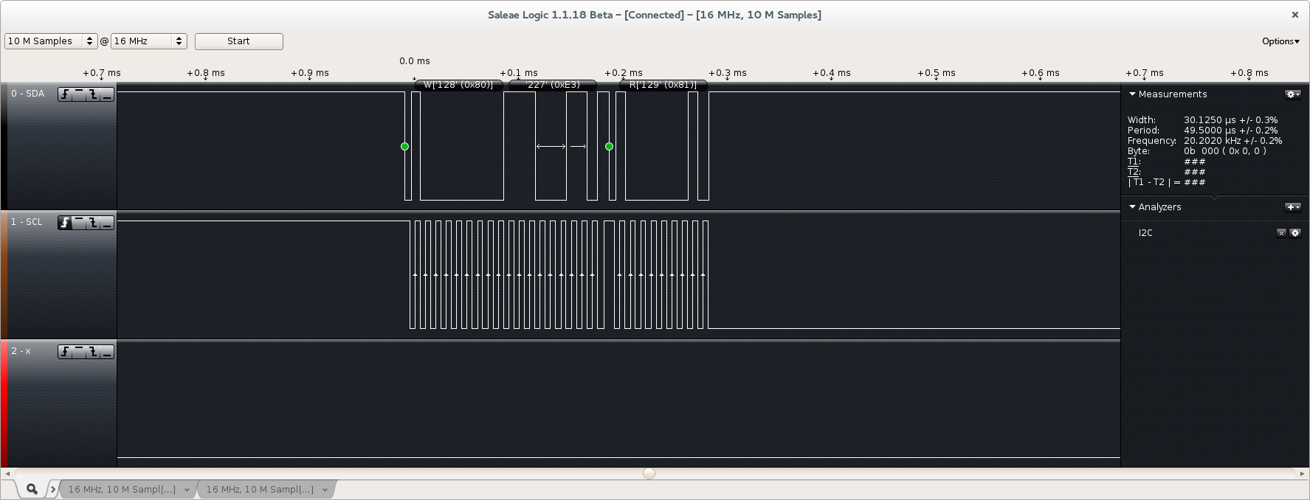Screen dimensions: 1310x500
Task: Open second session tab's dropdown arrow
Action: pyautogui.click(x=325, y=490)
